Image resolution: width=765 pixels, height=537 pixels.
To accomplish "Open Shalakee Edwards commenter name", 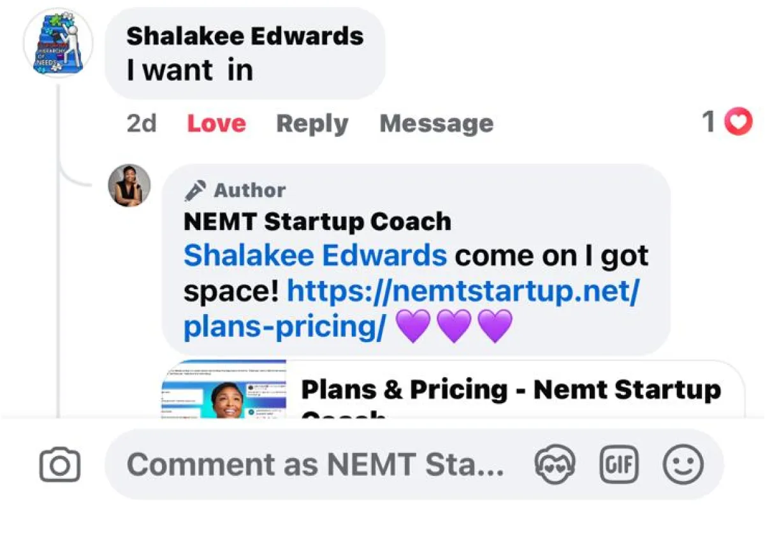I will [245, 36].
